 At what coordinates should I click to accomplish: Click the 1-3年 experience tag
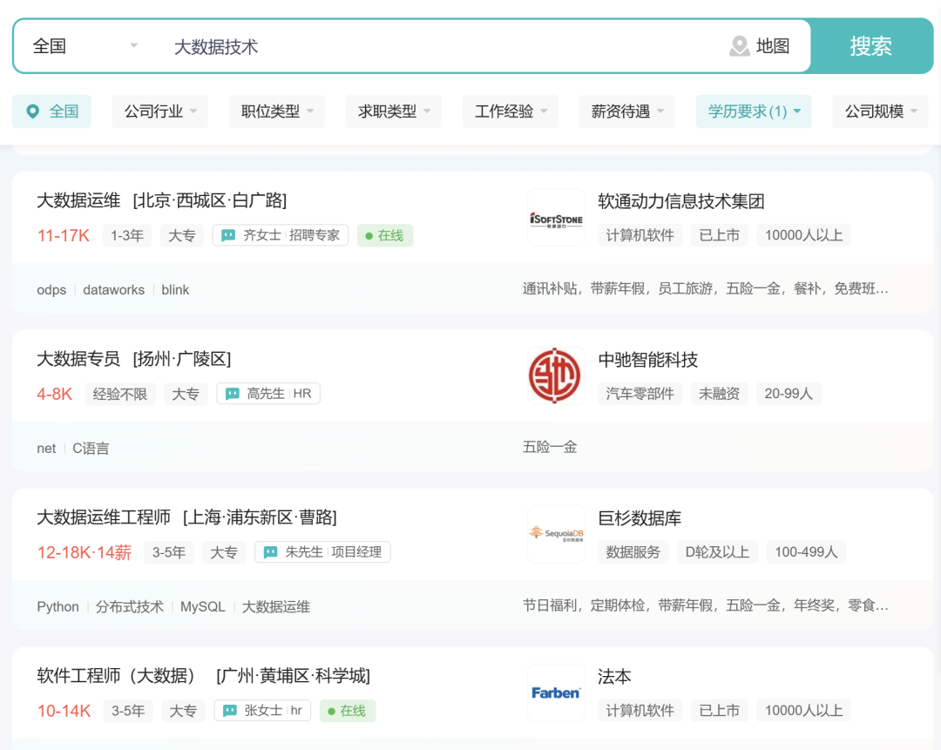click(x=127, y=235)
